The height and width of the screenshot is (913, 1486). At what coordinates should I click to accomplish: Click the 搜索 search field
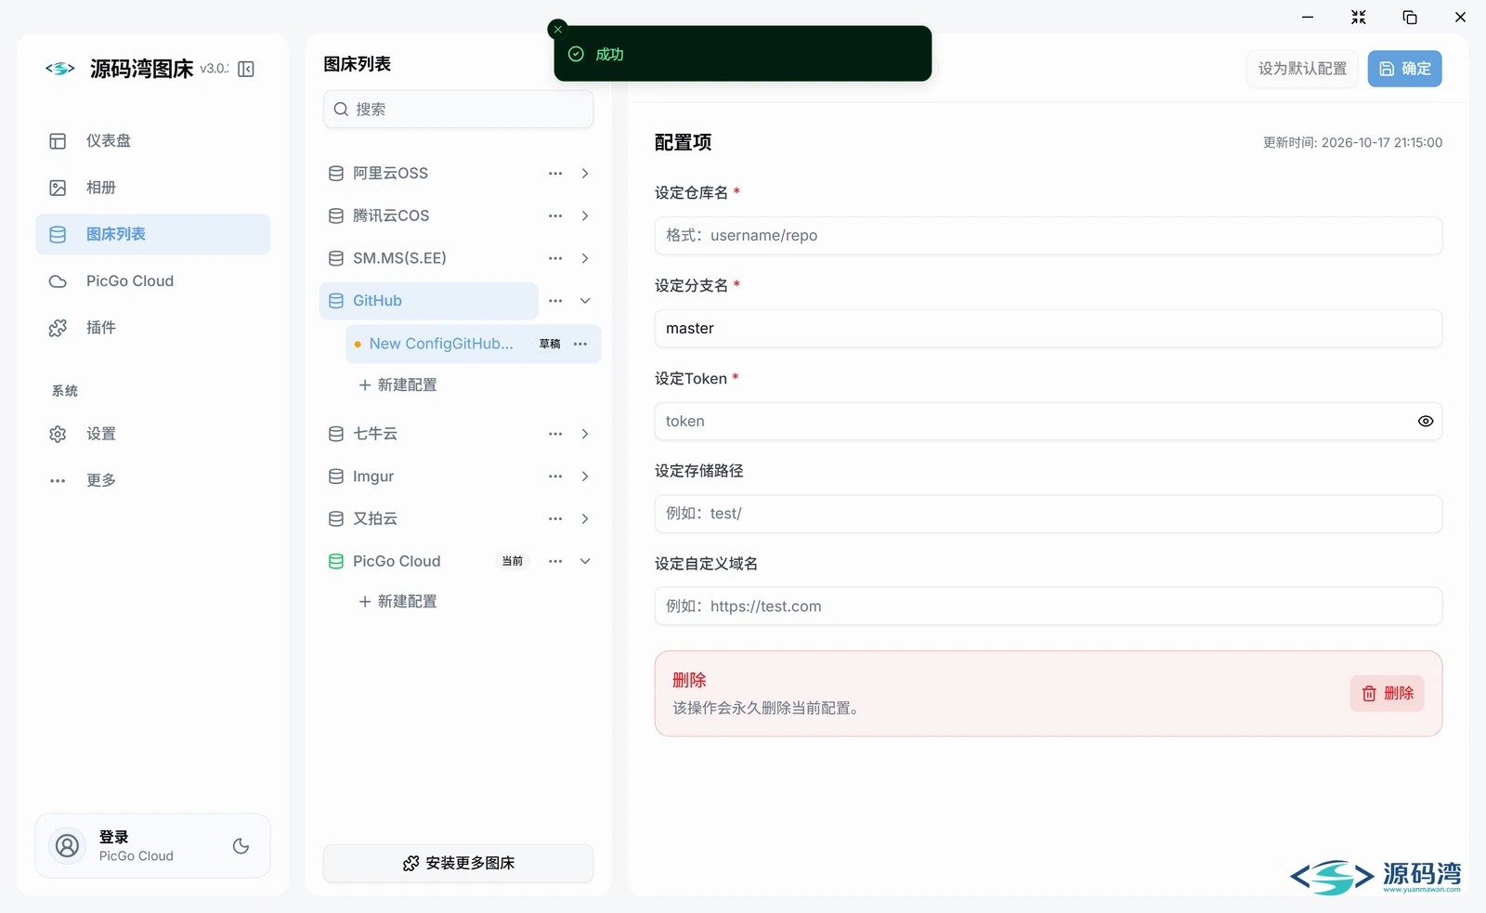(458, 109)
